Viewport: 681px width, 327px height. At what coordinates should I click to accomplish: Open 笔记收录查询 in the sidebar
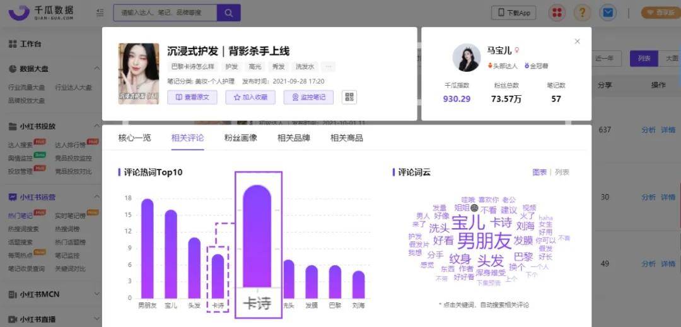(x=26, y=268)
